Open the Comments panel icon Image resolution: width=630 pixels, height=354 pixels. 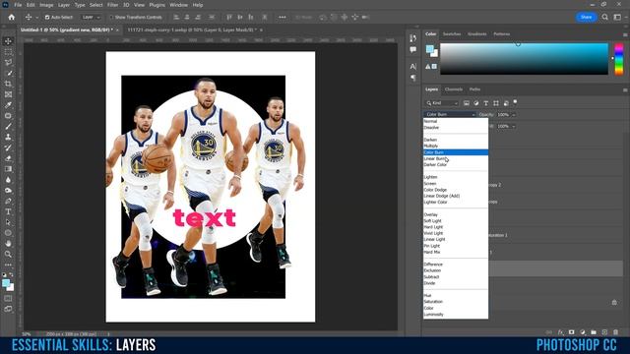[x=413, y=50]
